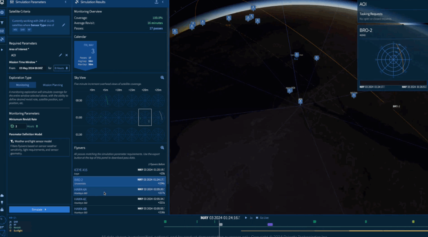Click the MSI sensor type tag
Screen dimensions: 428x237
pyautogui.click(x=15, y=30)
